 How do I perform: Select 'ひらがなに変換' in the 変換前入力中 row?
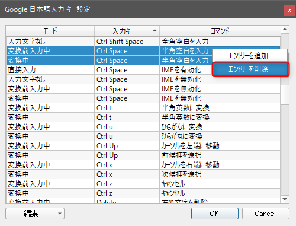(220, 127)
